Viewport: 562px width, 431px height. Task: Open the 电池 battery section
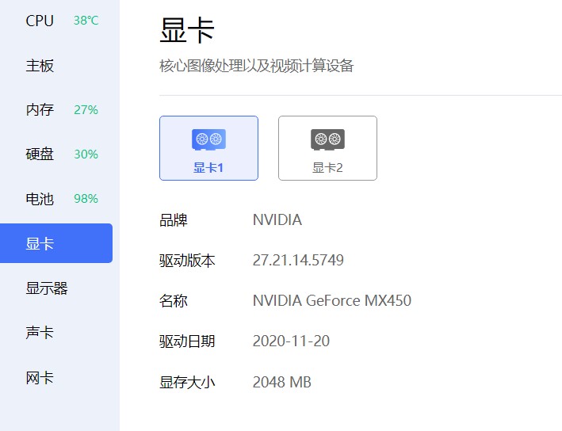click(x=40, y=199)
